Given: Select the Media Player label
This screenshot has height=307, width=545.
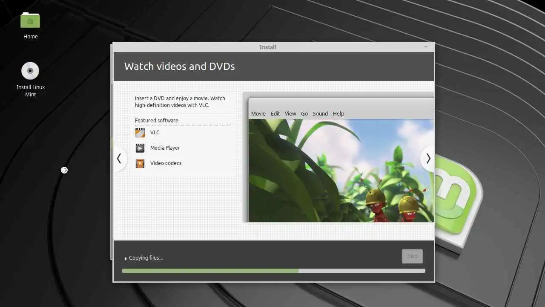Looking at the screenshot, I should 165,148.
